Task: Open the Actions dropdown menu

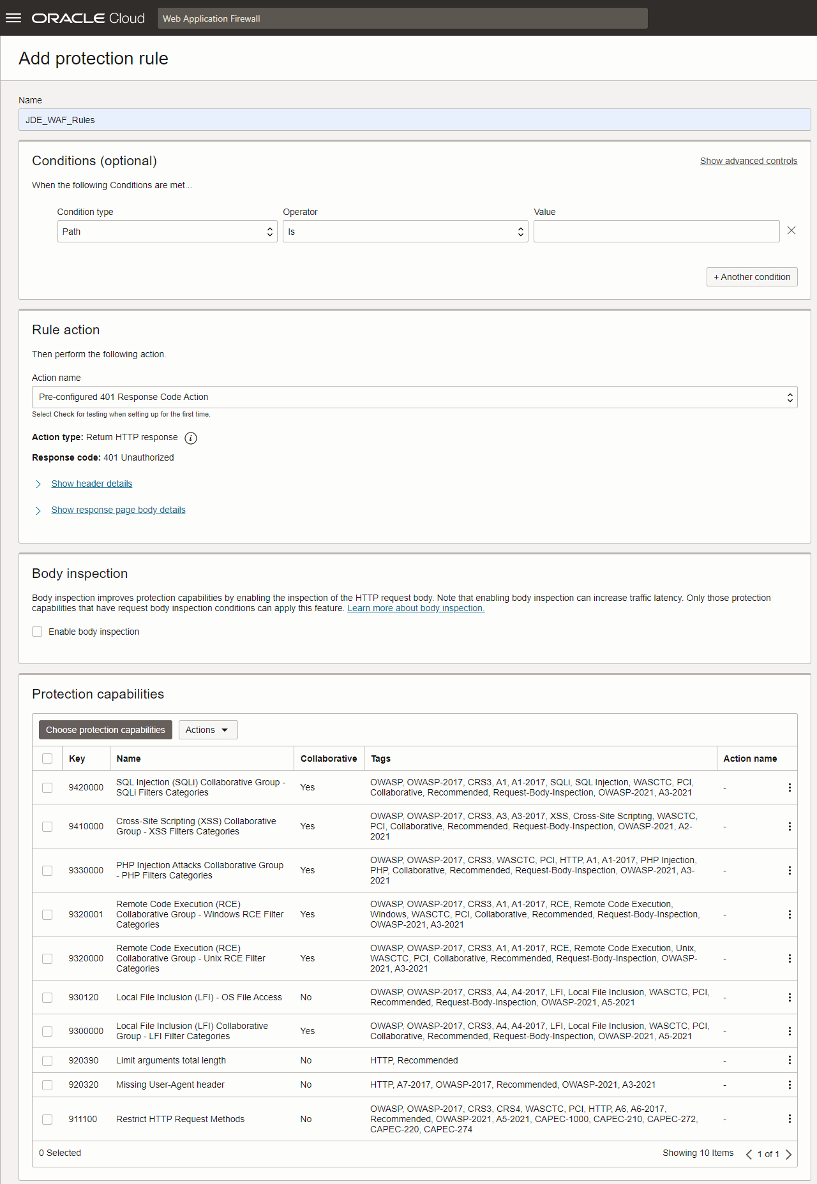Action: 208,730
